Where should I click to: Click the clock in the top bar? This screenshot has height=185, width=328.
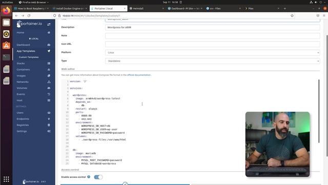coord(170,2)
